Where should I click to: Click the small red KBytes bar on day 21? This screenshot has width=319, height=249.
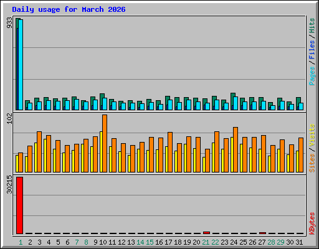pos(206,233)
